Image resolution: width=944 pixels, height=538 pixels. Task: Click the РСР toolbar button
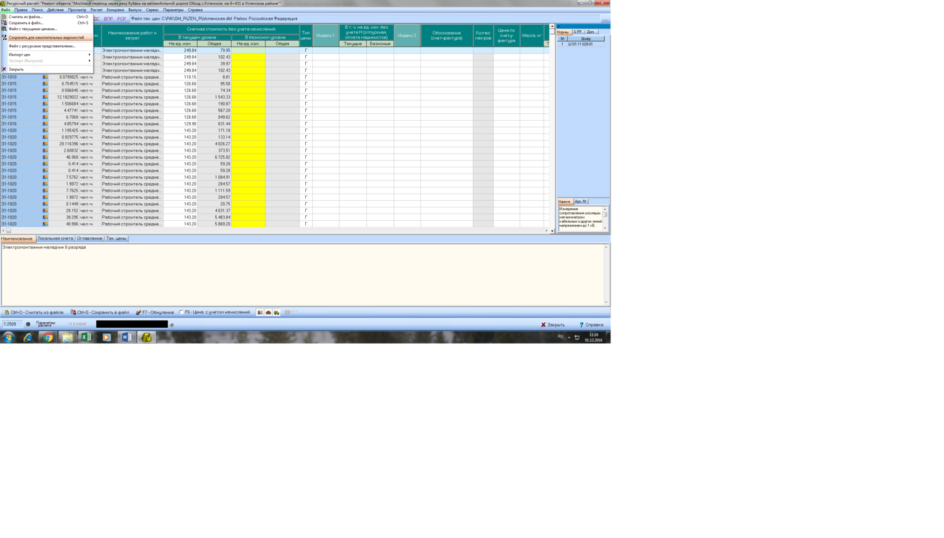coord(121,19)
